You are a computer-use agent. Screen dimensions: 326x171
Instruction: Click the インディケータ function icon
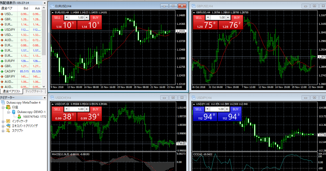point(8,121)
